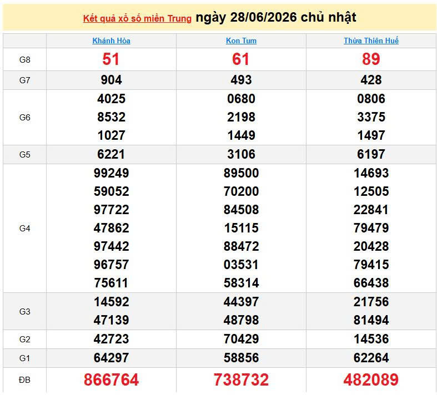
Task: Click G6 number 0680
Action: [x=241, y=99]
